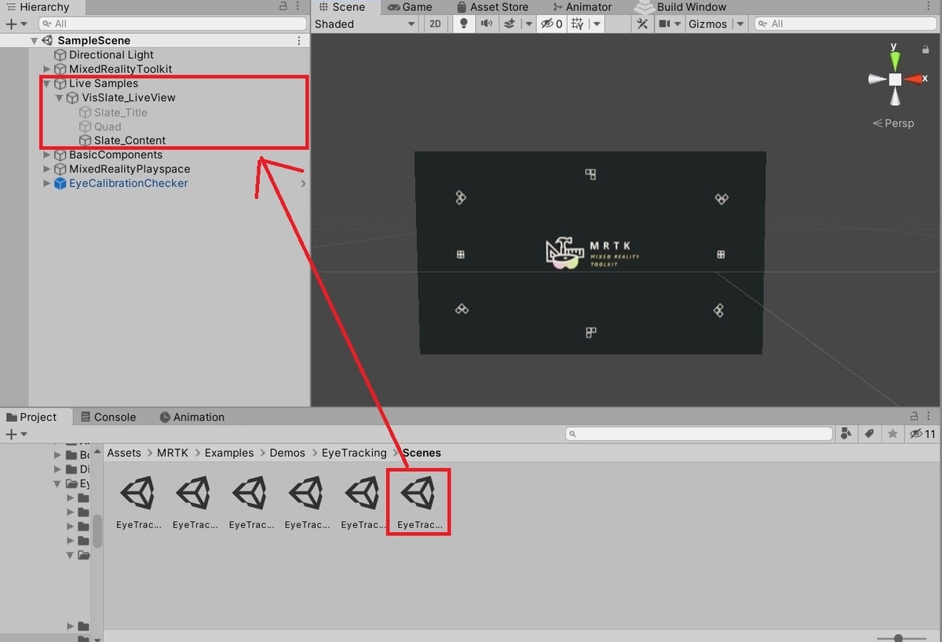Toggle scene effects layers icon
Image resolution: width=942 pixels, height=642 pixels.
[x=509, y=24]
